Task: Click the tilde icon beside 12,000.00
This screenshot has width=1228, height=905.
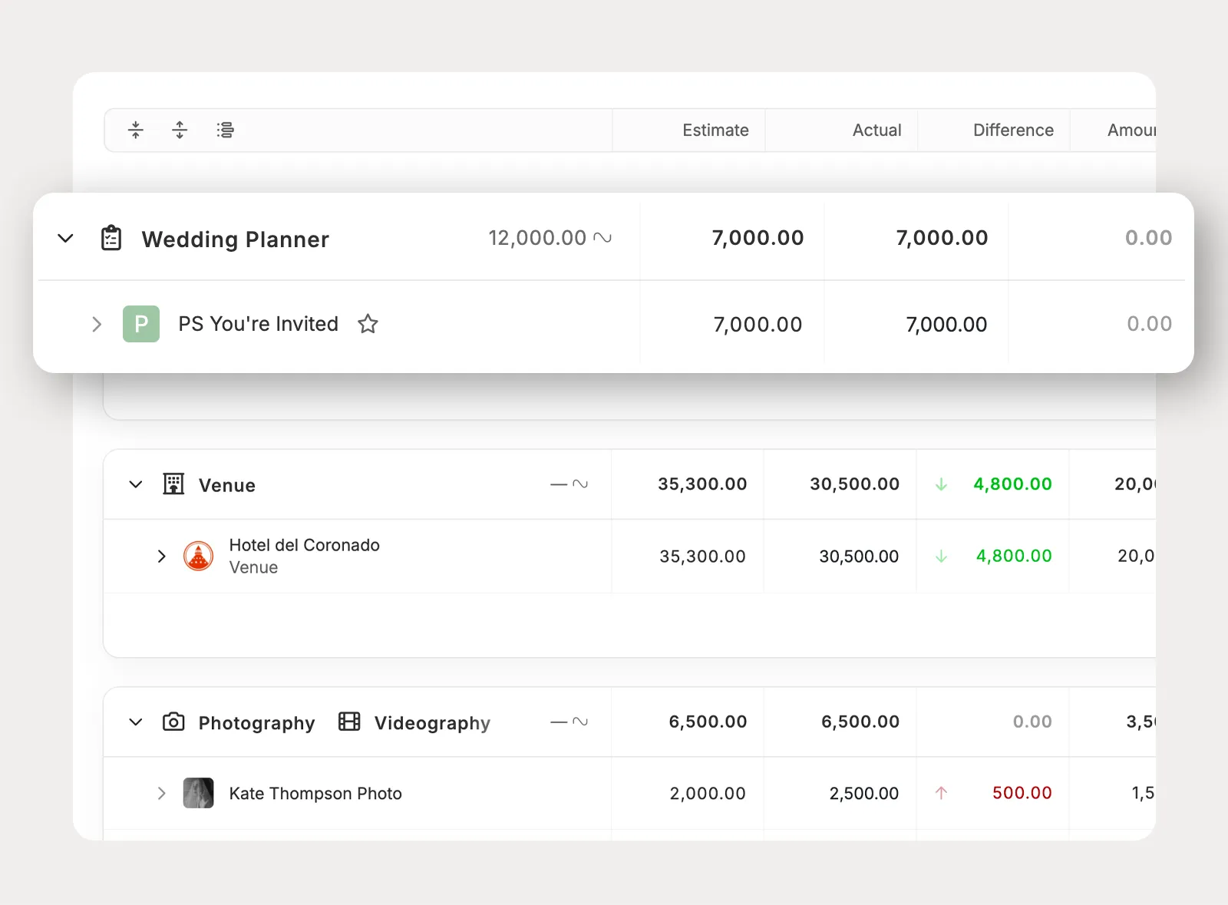Action: [602, 238]
